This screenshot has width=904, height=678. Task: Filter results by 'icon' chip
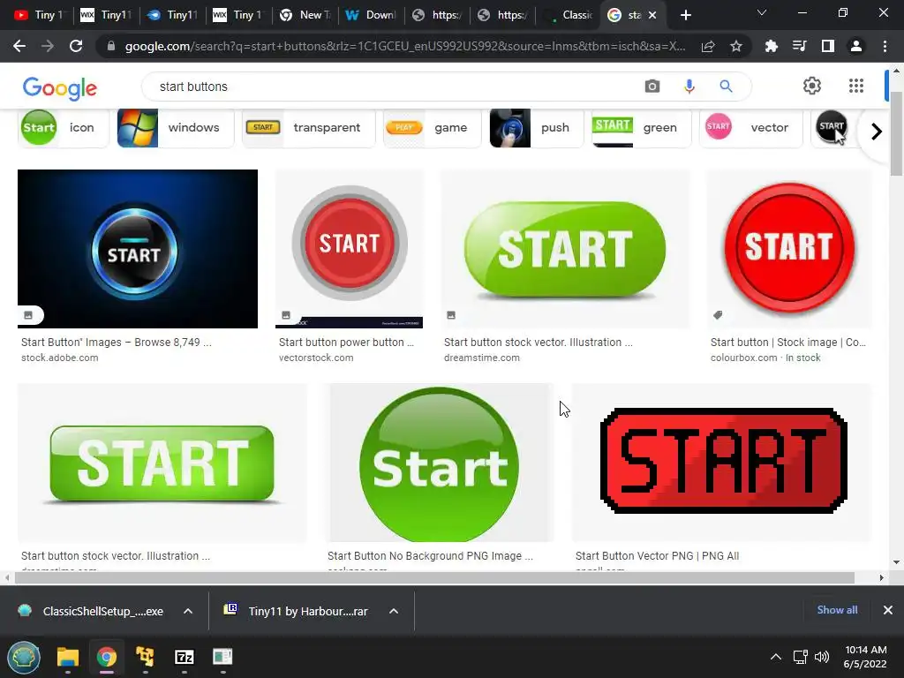(x=64, y=127)
